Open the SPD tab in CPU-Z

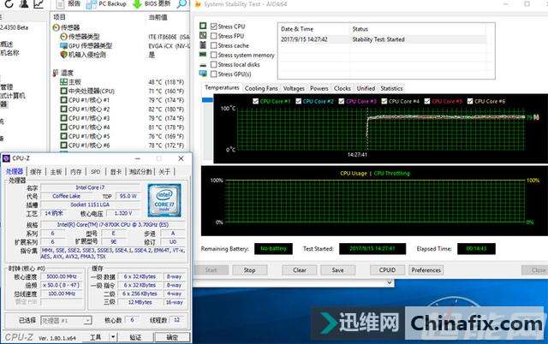pyautogui.click(x=95, y=171)
